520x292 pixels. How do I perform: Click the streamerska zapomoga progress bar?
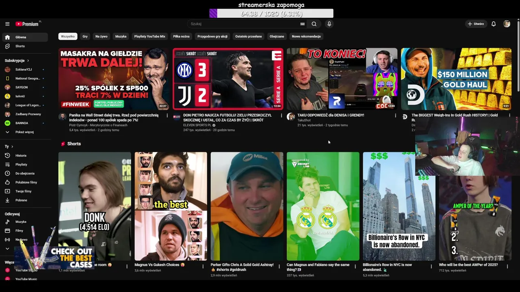271,14
